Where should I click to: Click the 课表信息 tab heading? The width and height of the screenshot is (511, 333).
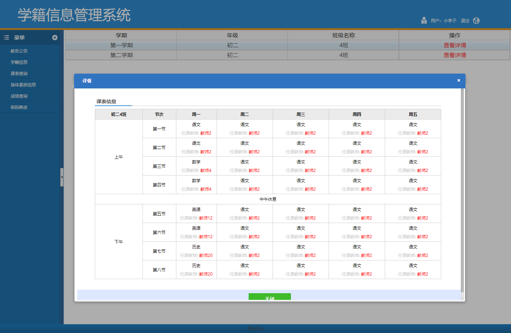107,101
